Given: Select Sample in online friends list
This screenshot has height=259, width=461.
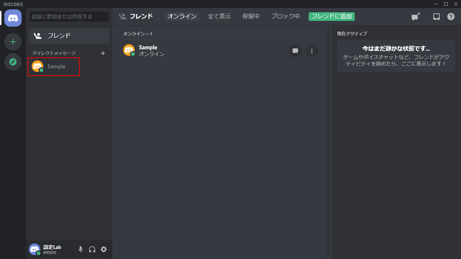Looking at the screenshot, I should 221,51.
